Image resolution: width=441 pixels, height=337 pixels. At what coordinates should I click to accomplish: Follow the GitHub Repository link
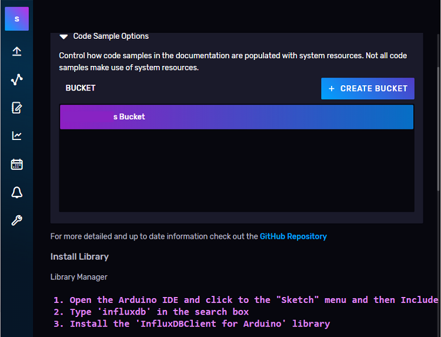(293, 236)
